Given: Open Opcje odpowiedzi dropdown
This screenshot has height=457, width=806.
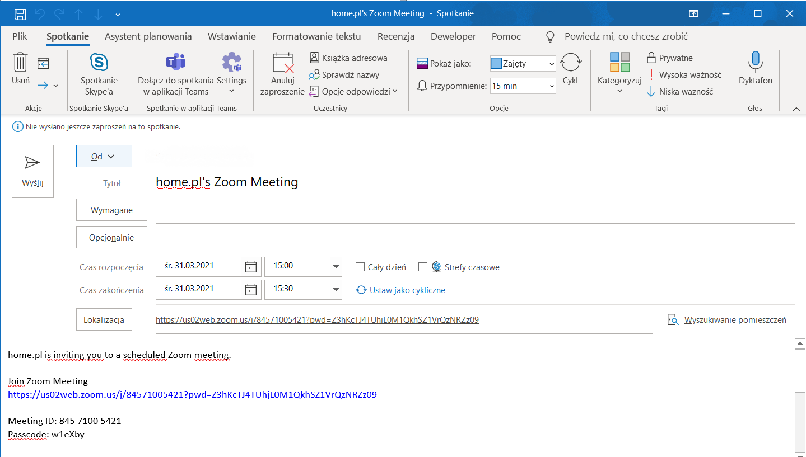Looking at the screenshot, I should click(353, 91).
